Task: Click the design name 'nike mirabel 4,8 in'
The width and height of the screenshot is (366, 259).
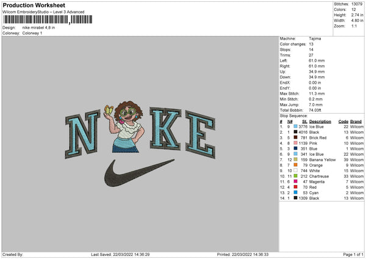Action: [39, 27]
